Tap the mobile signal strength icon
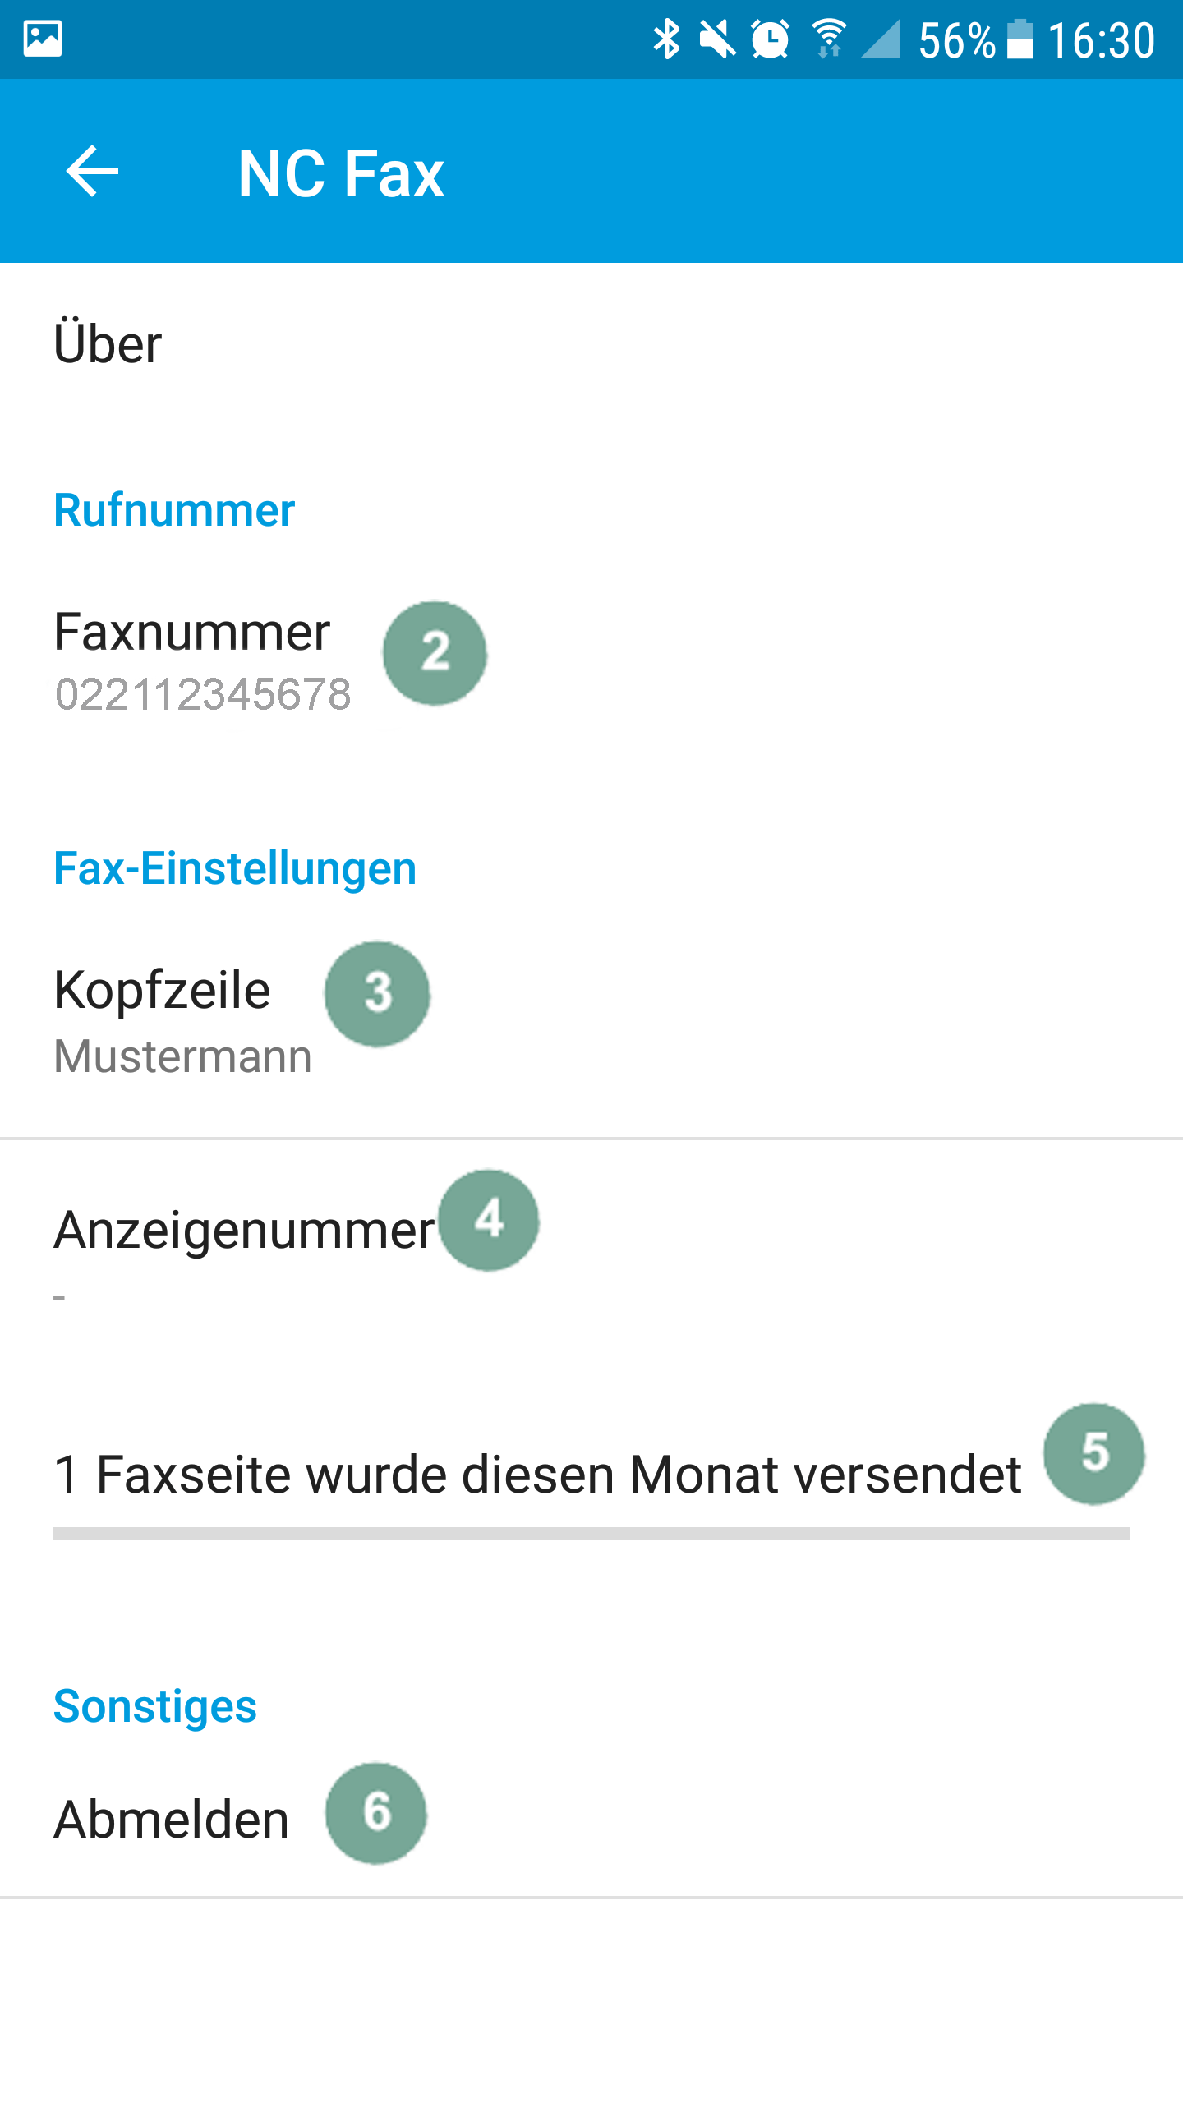 [x=881, y=39]
